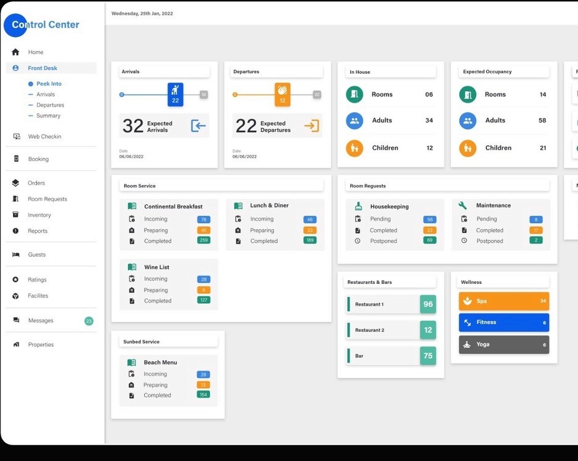Click Continental Breakfast Incoming count 78
Image resolution: width=578 pixels, height=461 pixels.
coord(204,219)
